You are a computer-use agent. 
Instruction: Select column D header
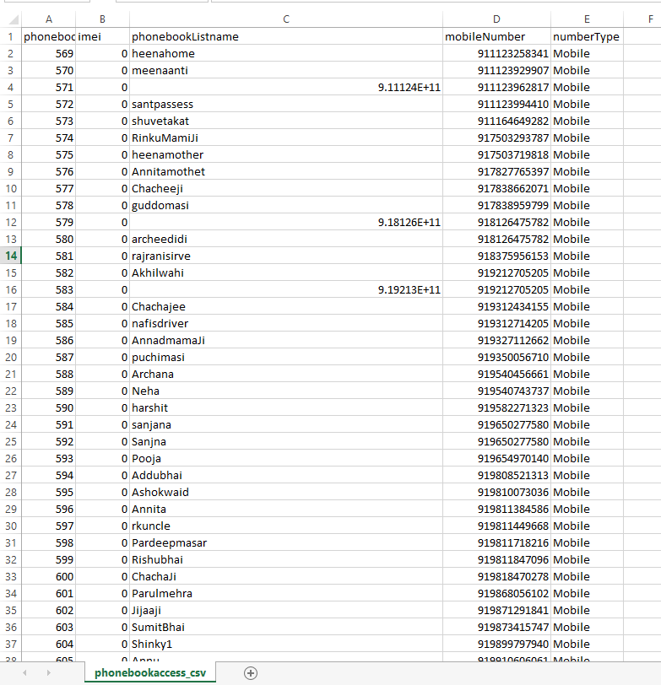[496, 19]
